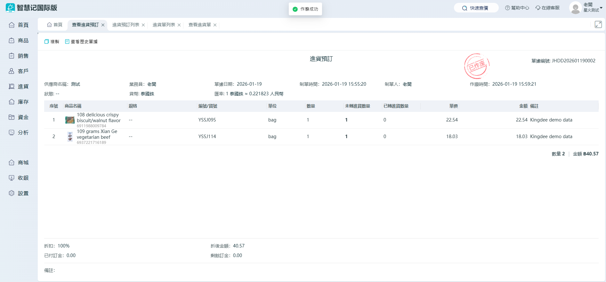
Task: Click the 快速查價 quick price search field
Action: 476,8
